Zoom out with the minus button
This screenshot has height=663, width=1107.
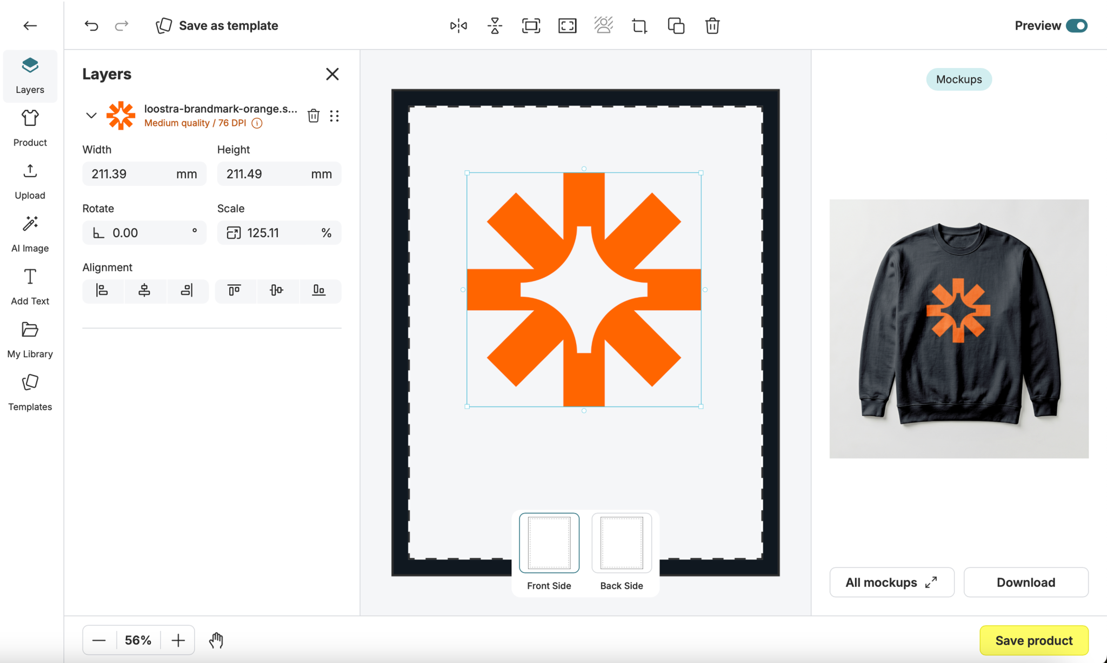(x=99, y=640)
